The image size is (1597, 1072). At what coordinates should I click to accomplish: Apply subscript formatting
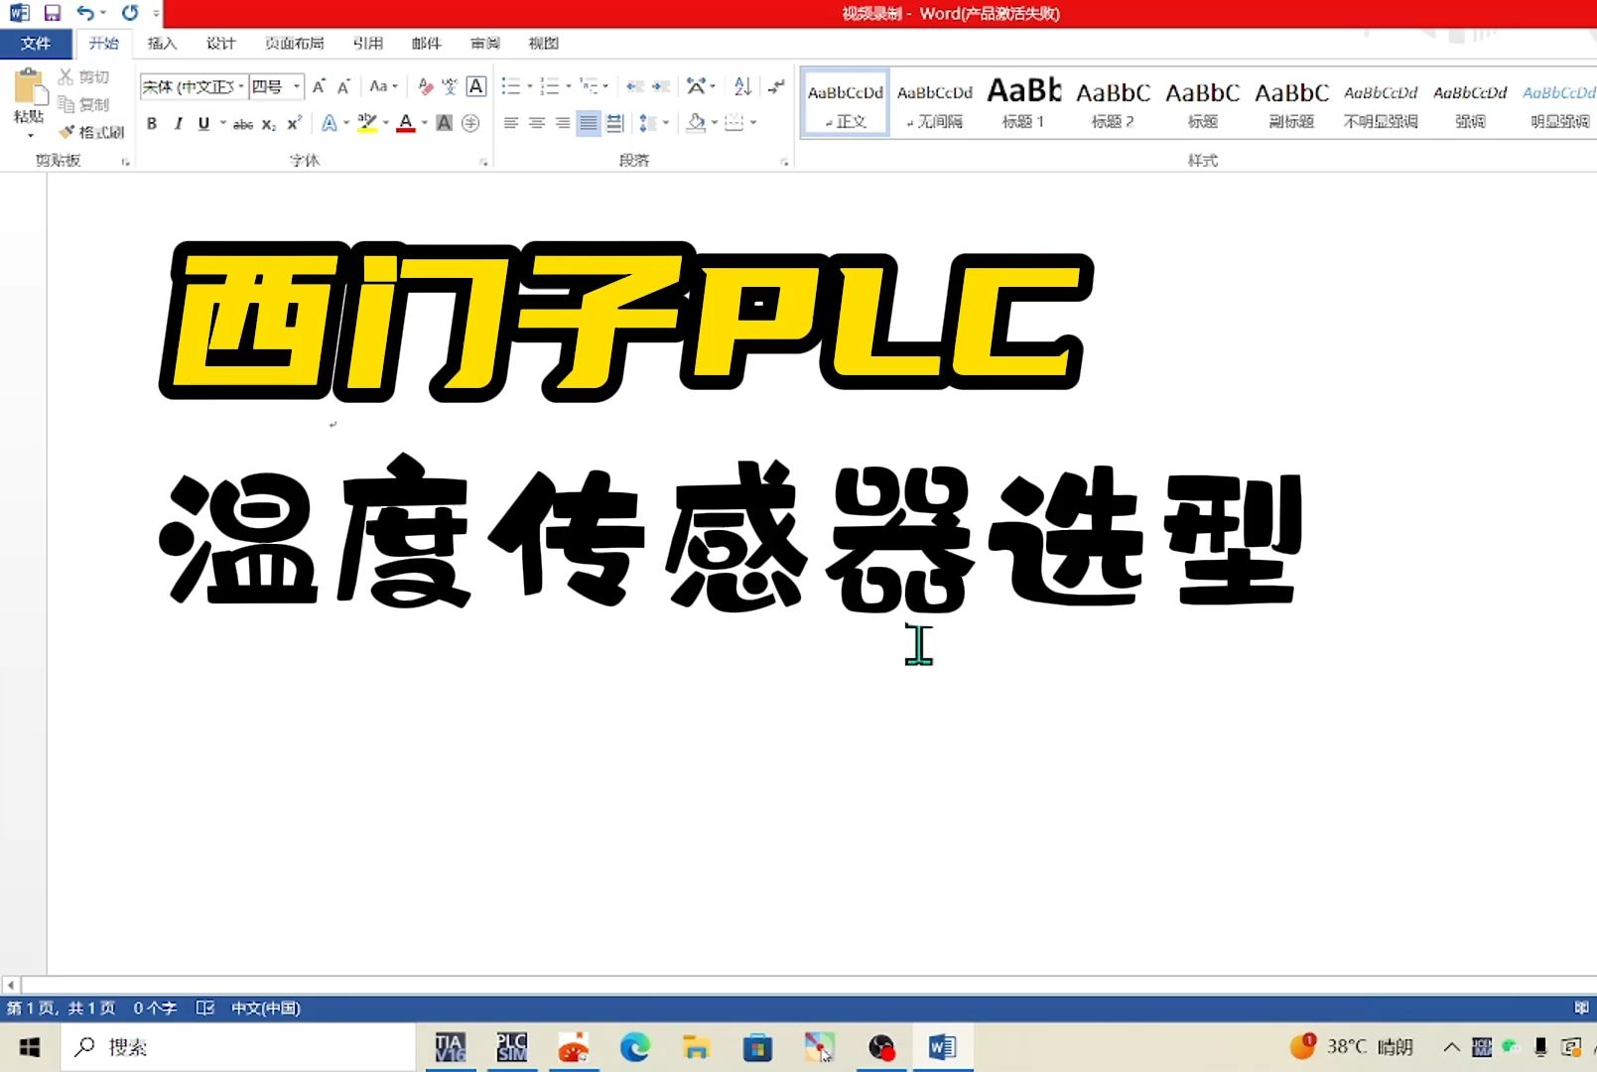(x=269, y=122)
